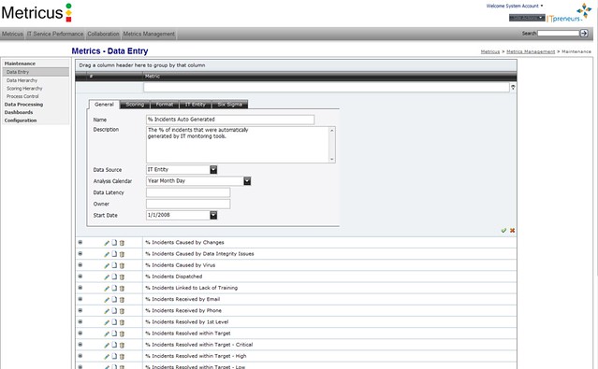Open the Start Date picker dropdown
The height and width of the screenshot is (369, 598).
click(x=213, y=215)
